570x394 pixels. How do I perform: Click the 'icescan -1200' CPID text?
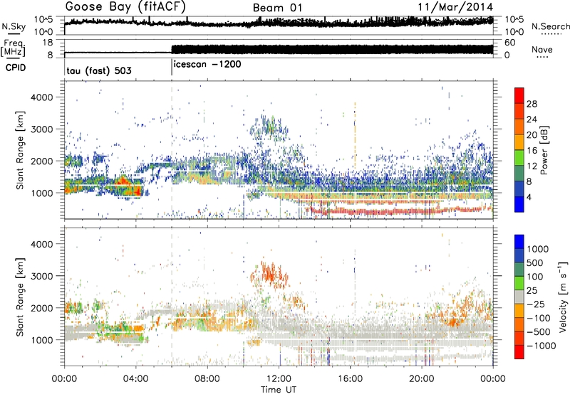point(207,64)
